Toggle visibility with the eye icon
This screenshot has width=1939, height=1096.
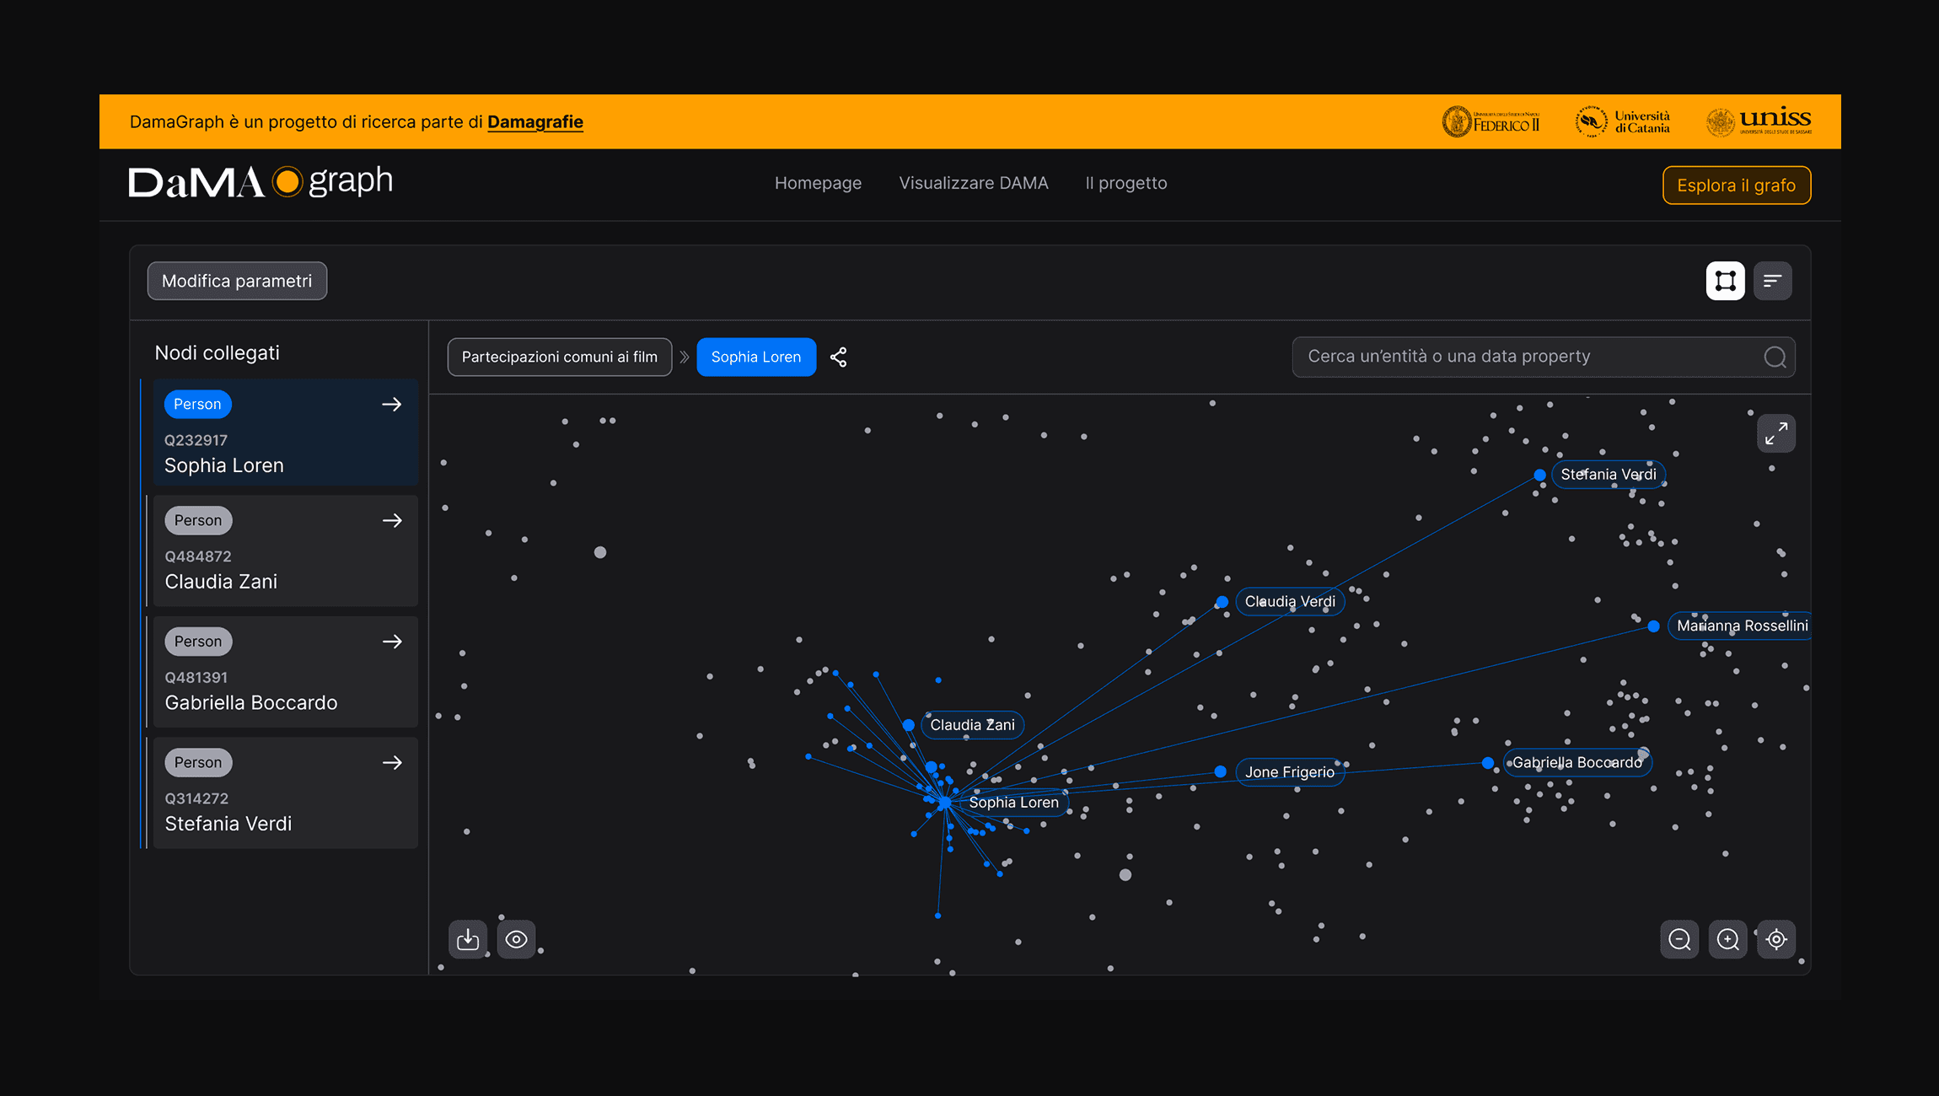click(x=516, y=939)
